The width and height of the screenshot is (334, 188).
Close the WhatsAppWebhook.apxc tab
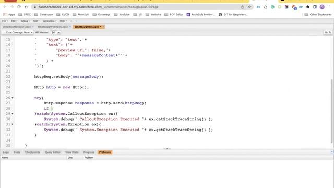pyautogui.click(x=70, y=27)
